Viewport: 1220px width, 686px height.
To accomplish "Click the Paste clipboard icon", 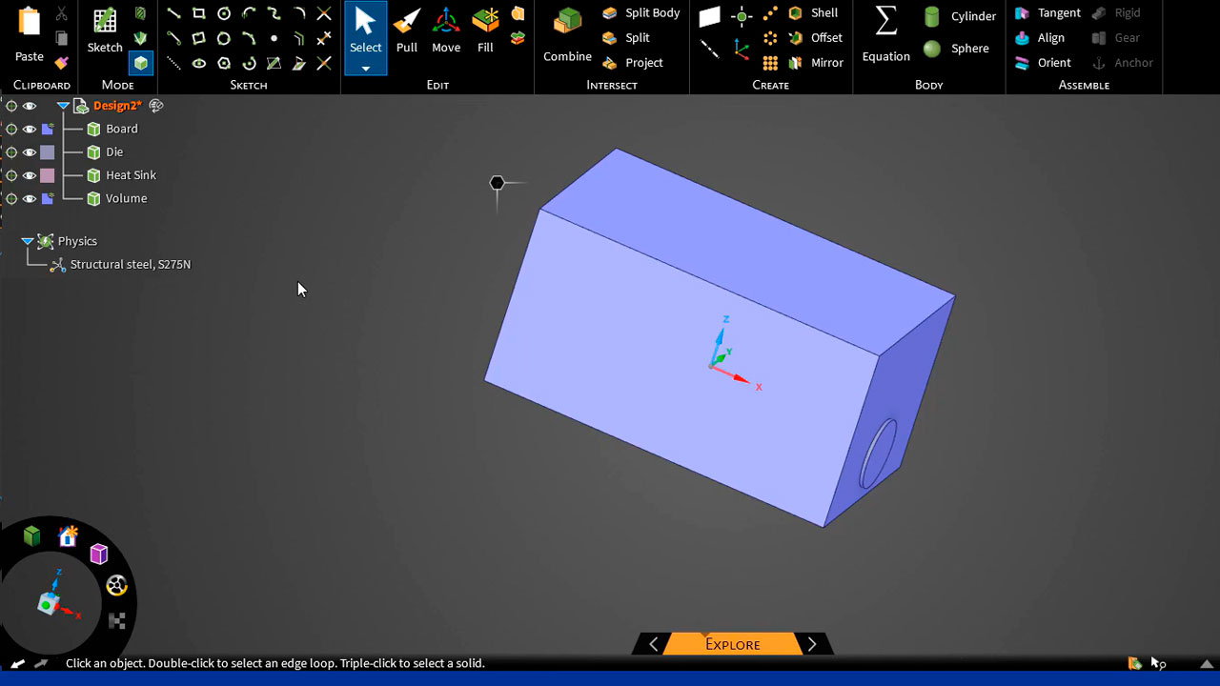I will coord(29,32).
